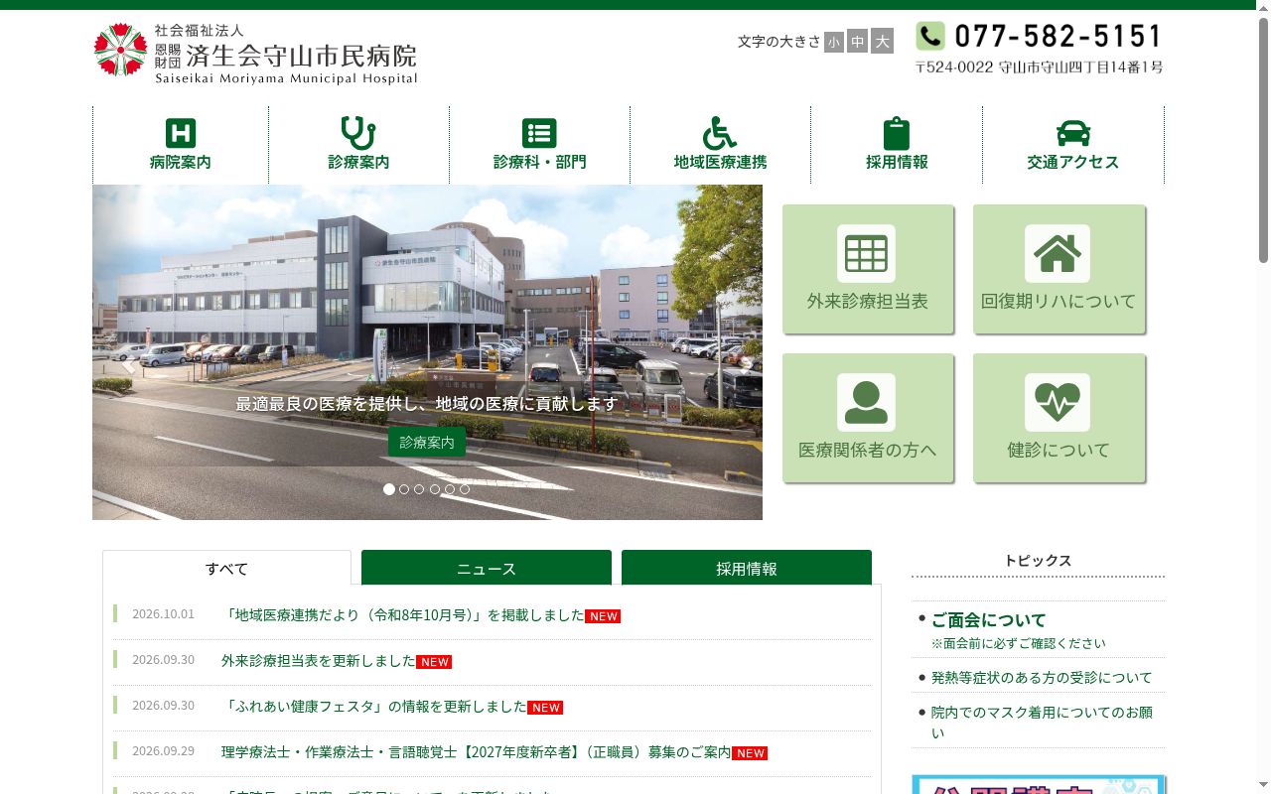Image resolution: width=1271 pixels, height=794 pixels.
Task: Select the second carousel dot
Action: pos(404,489)
